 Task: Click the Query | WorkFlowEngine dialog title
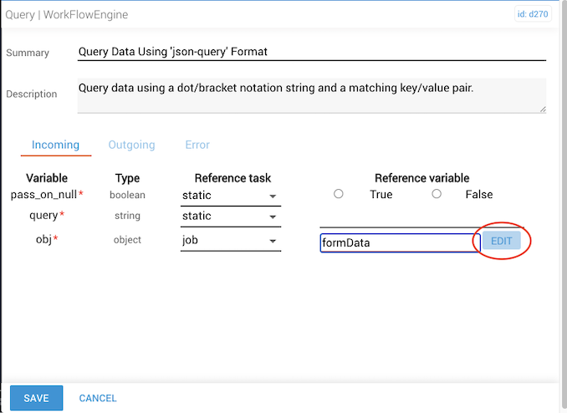pos(68,15)
